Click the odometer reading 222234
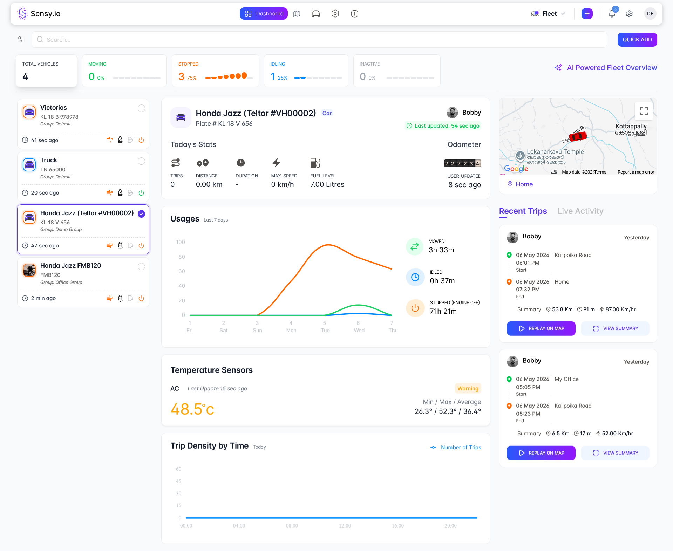Viewport: 673px width, 551px height. pos(462,163)
